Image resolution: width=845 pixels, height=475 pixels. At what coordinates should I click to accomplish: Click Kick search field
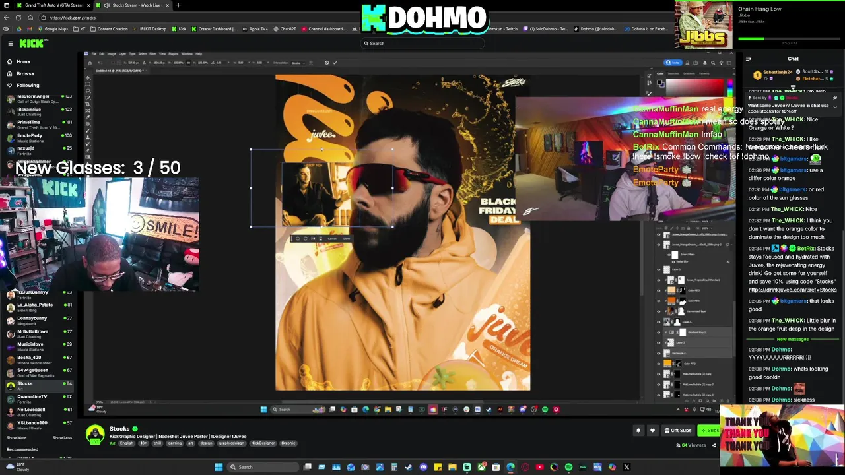[422, 44]
